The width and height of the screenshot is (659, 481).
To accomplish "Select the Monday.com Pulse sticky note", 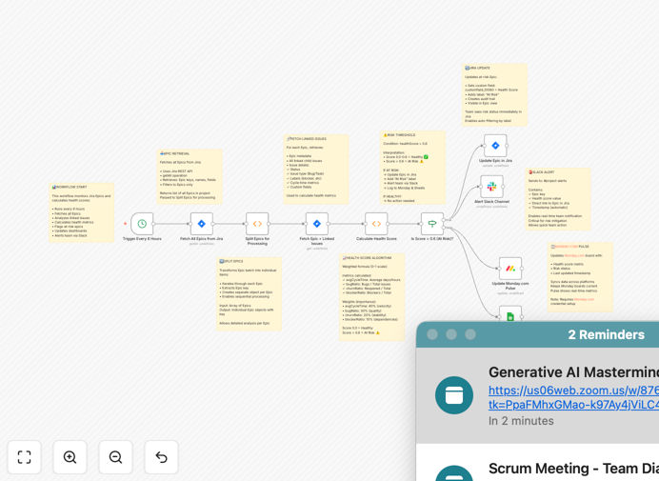I will [x=580, y=277].
